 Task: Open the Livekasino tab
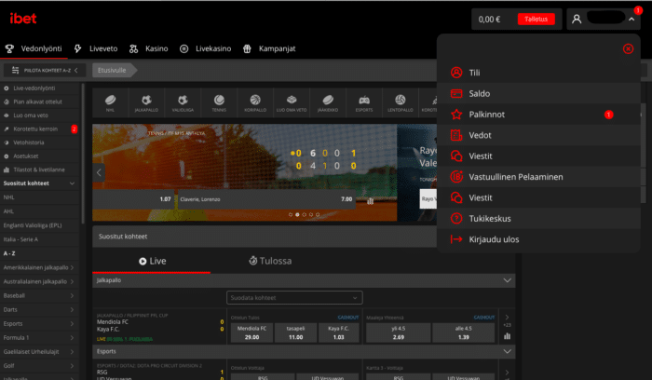[x=206, y=48]
